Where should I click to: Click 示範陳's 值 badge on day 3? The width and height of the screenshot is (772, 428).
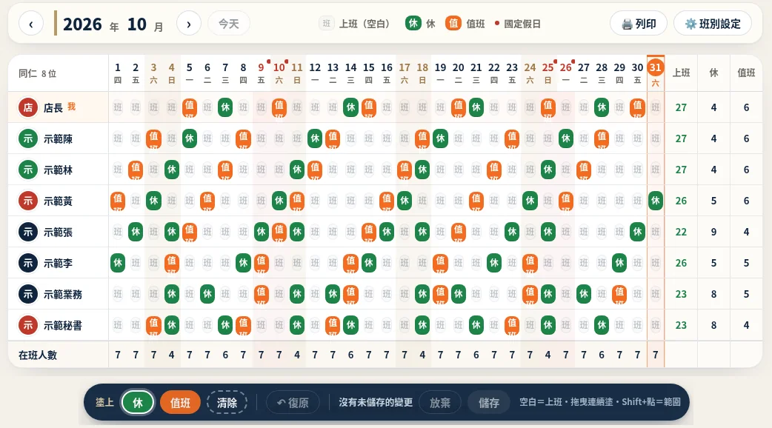[x=153, y=138]
